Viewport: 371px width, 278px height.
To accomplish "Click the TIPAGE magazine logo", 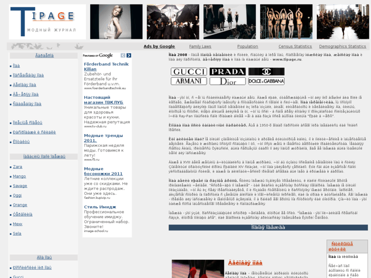I will (x=47, y=21).
